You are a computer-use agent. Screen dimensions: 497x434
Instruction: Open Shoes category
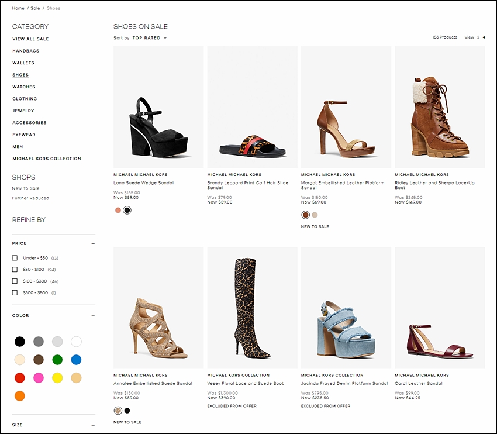point(20,75)
